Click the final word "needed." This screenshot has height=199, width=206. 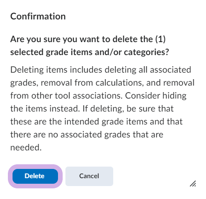26,148
